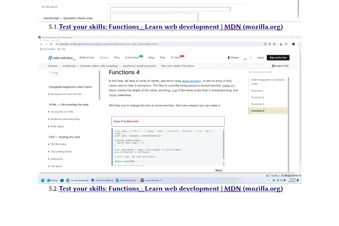Jump to Functions 1 in article outline
The width and height of the screenshot is (339, 226).
257,91
